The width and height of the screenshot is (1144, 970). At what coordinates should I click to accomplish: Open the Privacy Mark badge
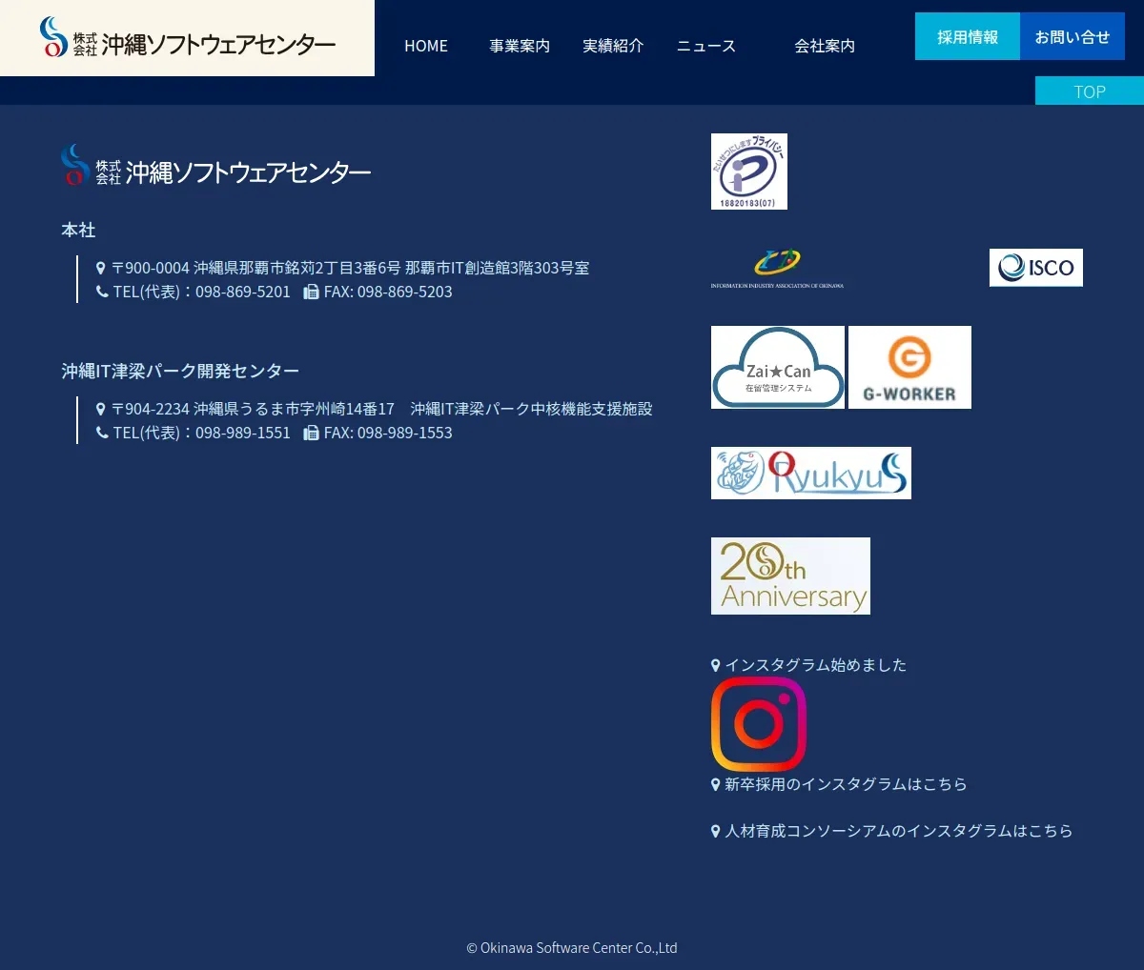pos(749,172)
